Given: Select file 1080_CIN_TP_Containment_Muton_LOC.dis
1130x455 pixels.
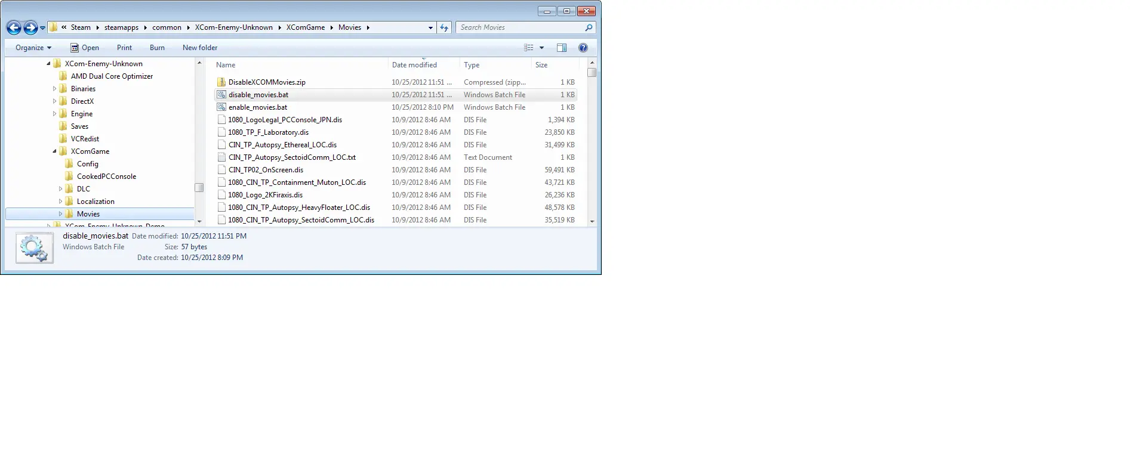Looking at the screenshot, I should 297,182.
